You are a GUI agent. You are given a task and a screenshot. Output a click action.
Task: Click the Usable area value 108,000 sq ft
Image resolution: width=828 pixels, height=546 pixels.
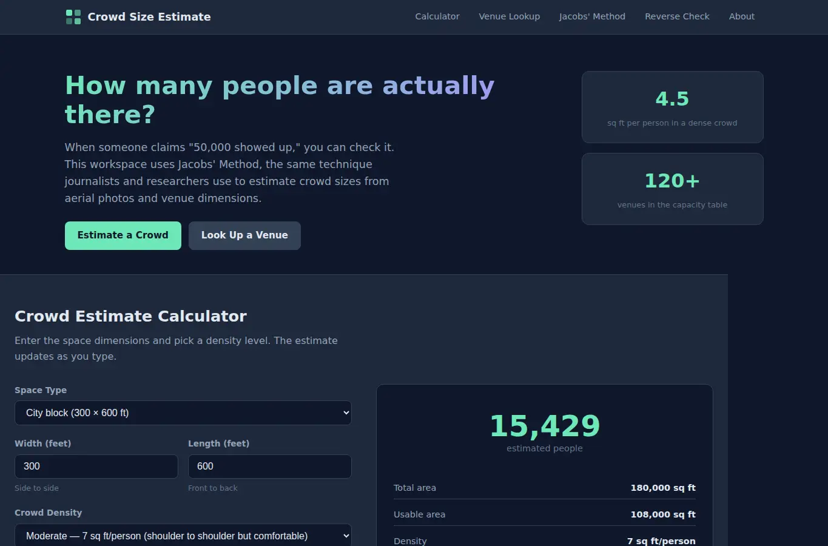[x=663, y=514]
